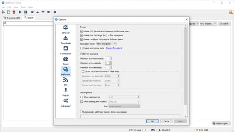Click the Pause toolbar icon
This screenshot has height=132, width=234.
point(26,12)
